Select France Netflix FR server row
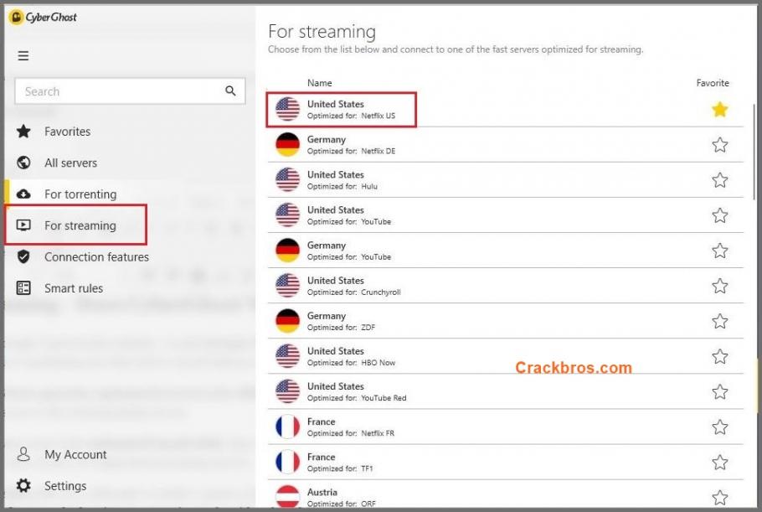The width and height of the screenshot is (762, 512). pyautogui.click(x=506, y=427)
